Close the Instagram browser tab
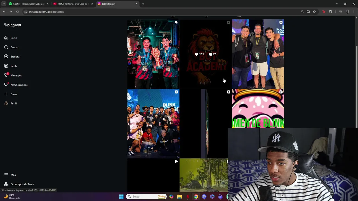 point(136,4)
